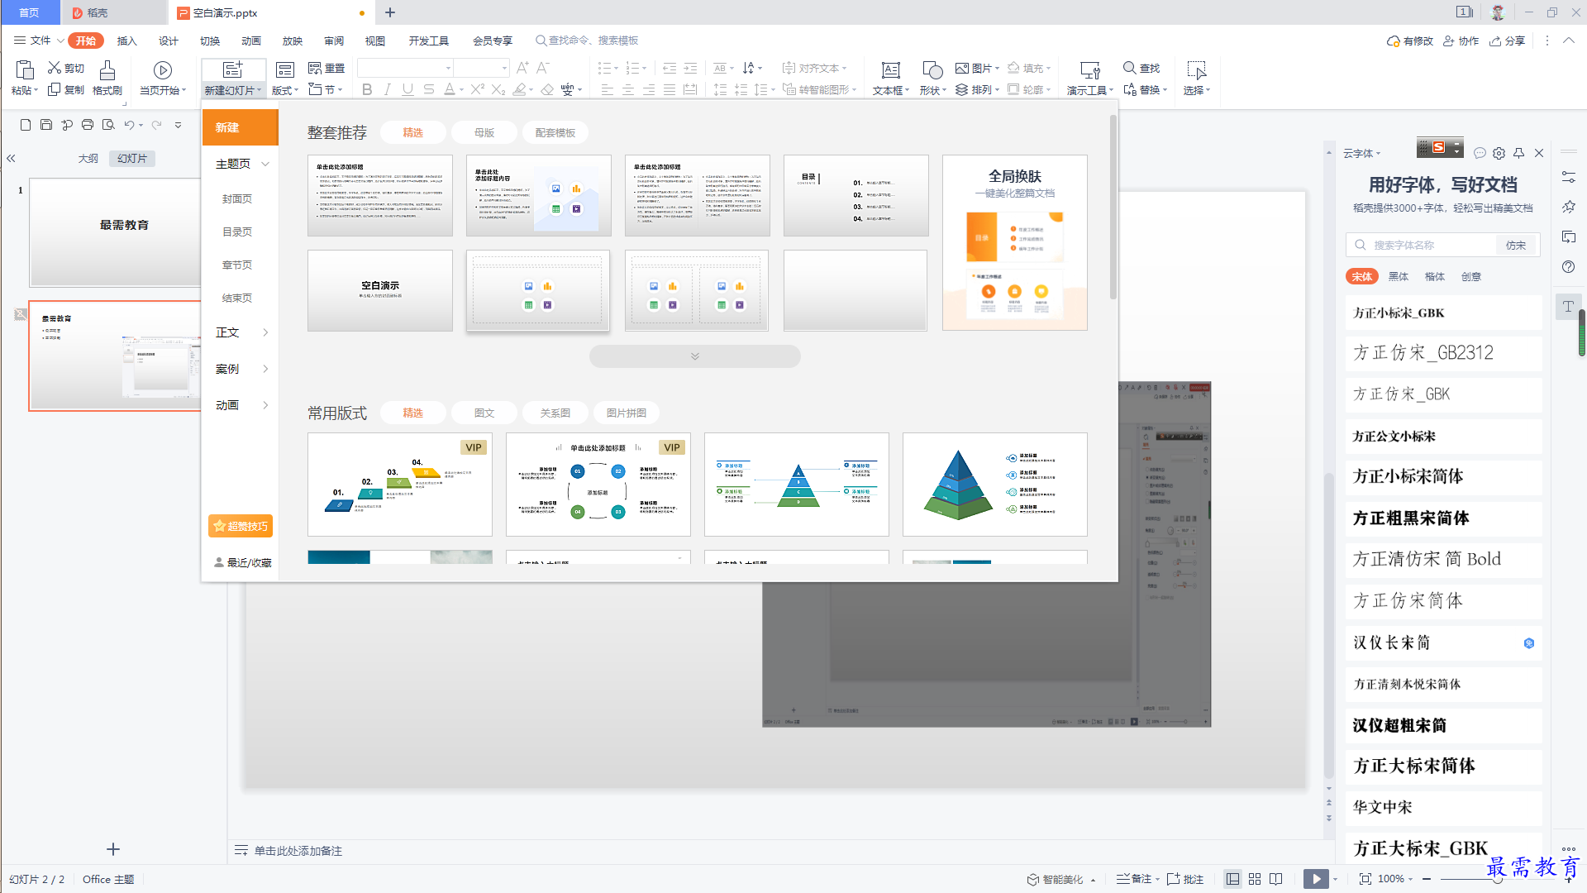Open the New Slide (新建幻灯片) dropdown arrow
This screenshot has height=893, width=1587.
(260, 91)
